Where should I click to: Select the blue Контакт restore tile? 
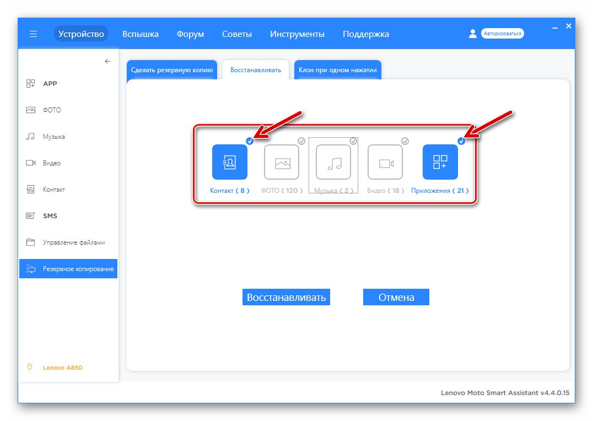click(230, 162)
